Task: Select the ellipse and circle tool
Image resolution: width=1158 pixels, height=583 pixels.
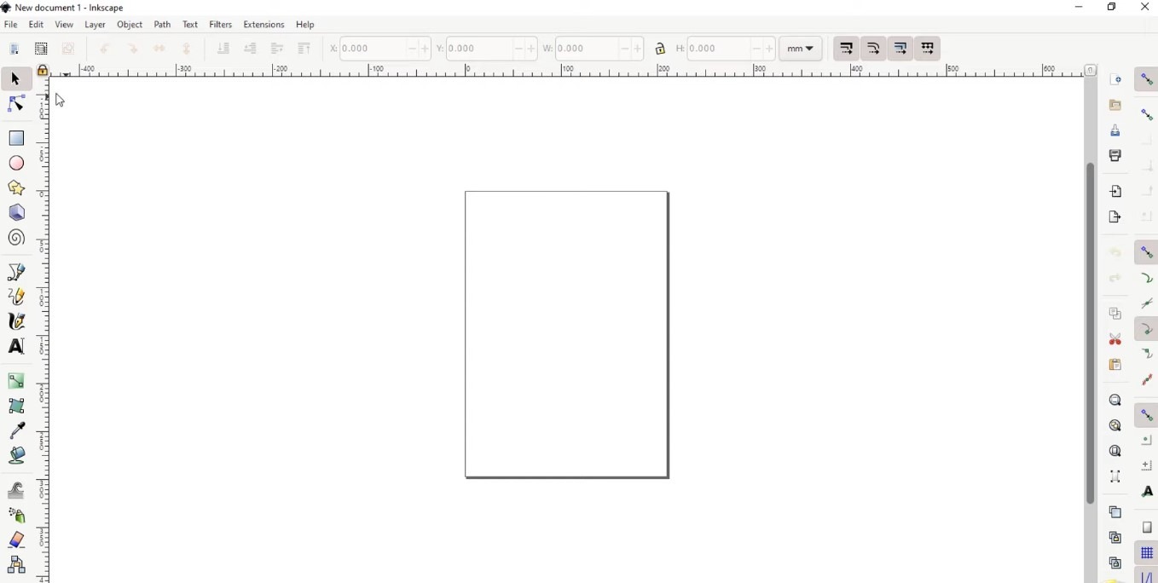Action: coord(17,164)
